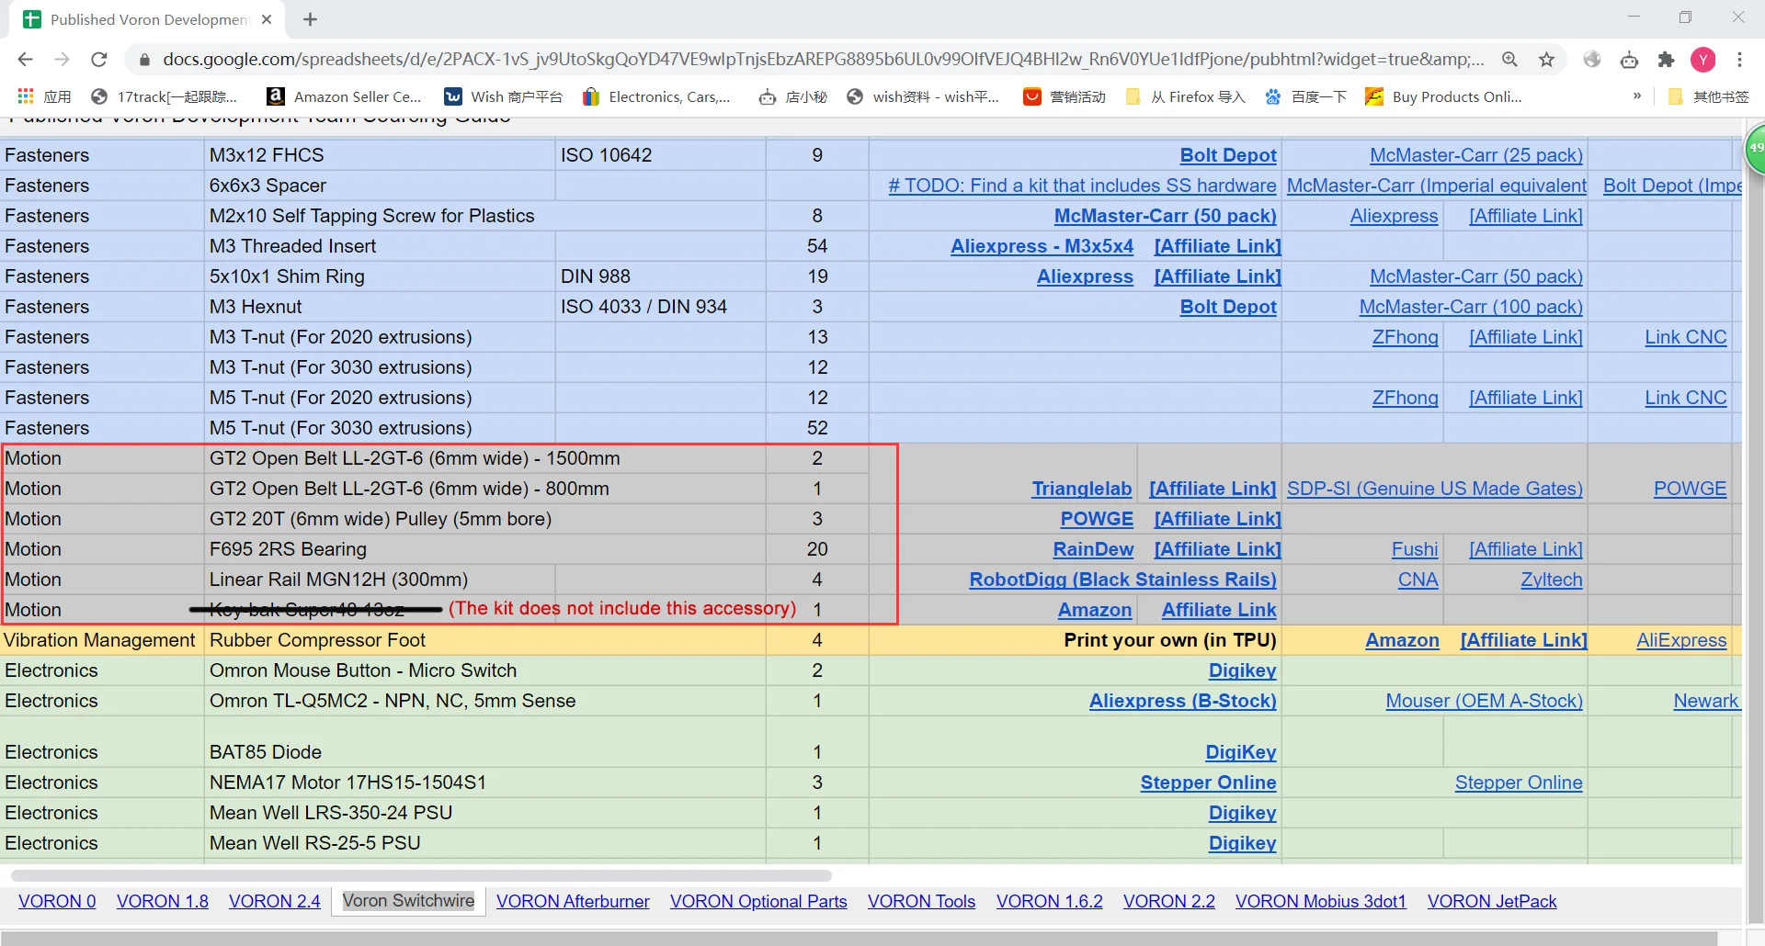Focus the address bar URL field

(x=823, y=60)
